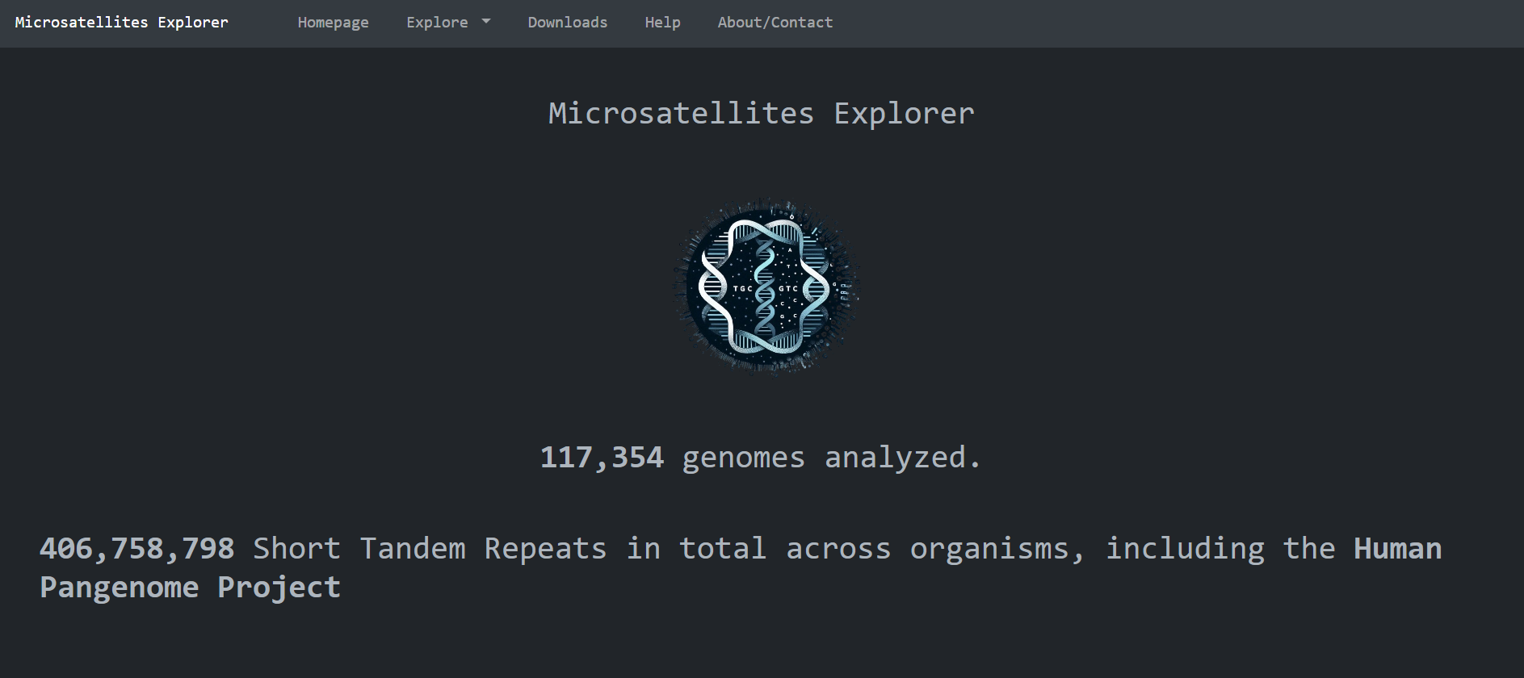Open the Explore dropdown menu
The height and width of the screenshot is (678, 1524).
click(x=437, y=23)
